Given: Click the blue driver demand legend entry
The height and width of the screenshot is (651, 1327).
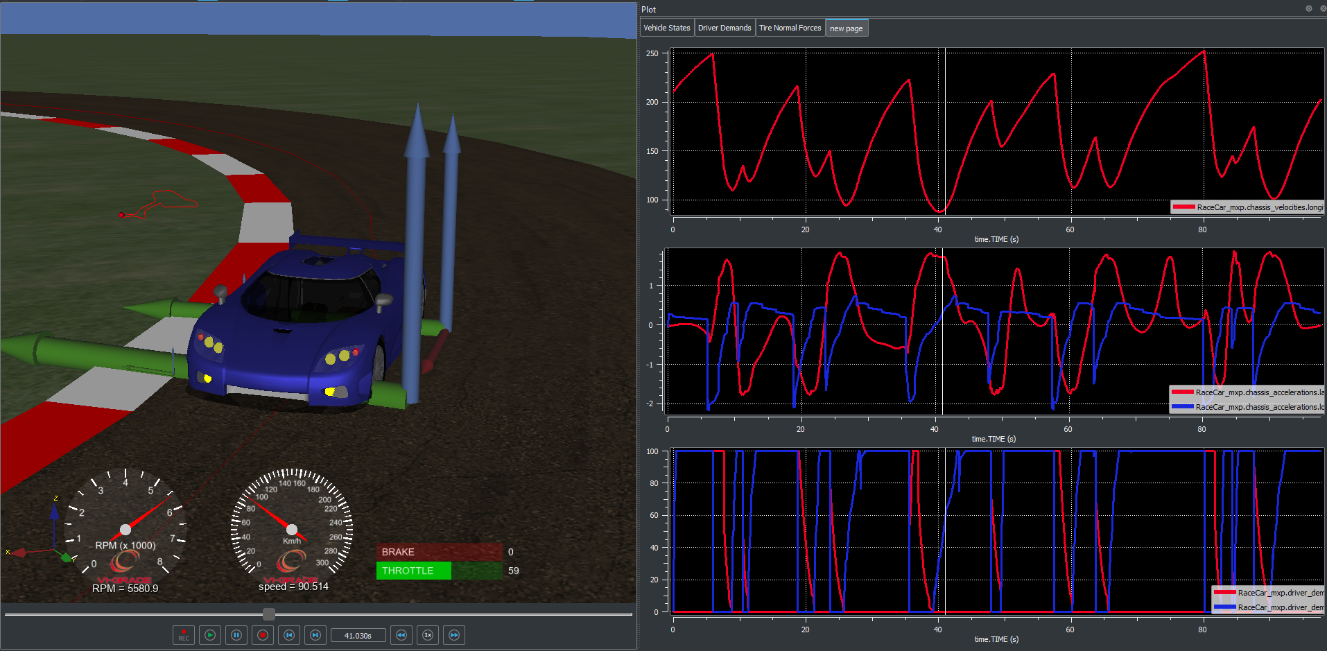Looking at the screenshot, I should [x=1269, y=607].
